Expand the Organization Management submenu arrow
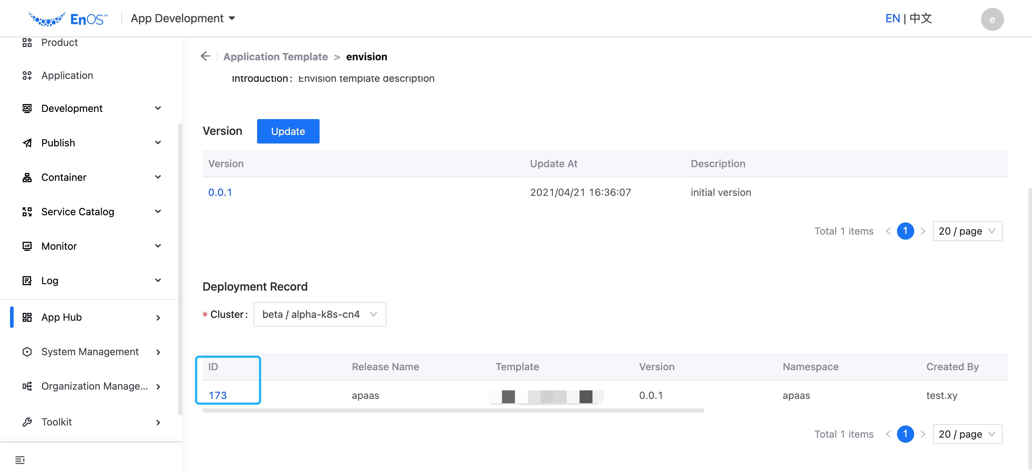This screenshot has height=475, width=1032. point(158,386)
